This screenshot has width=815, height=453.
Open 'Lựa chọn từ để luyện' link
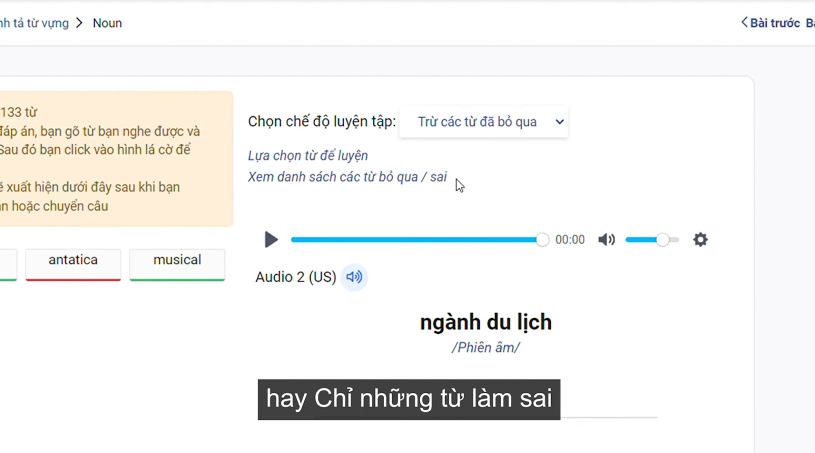pyautogui.click(x=308, y=155)
